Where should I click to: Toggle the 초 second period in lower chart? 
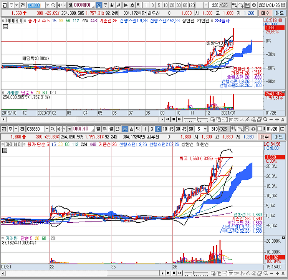(131, 129)
